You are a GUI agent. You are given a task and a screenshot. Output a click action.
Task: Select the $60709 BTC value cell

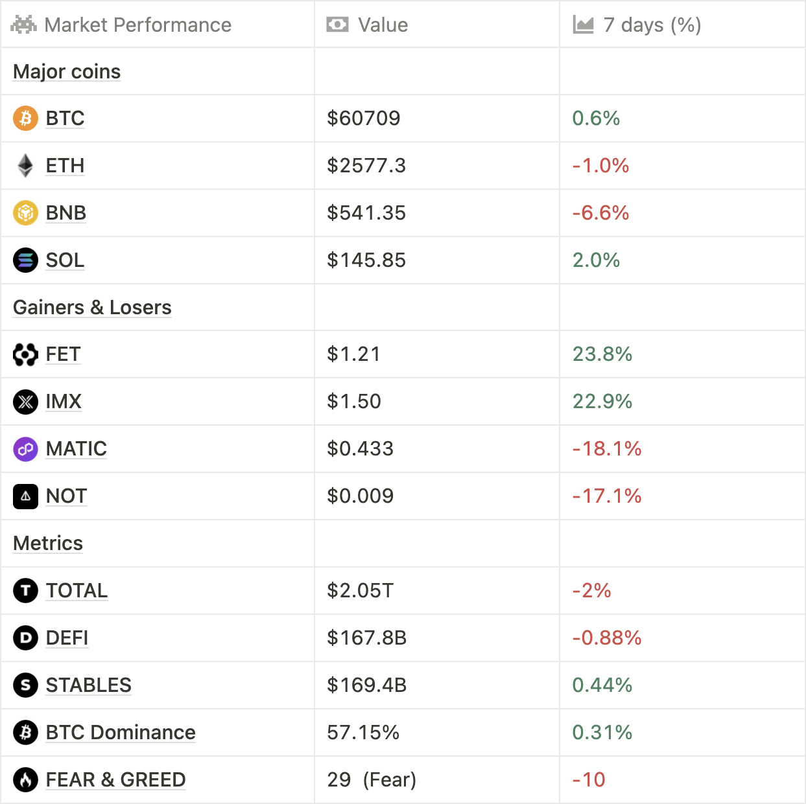(364, 119)
